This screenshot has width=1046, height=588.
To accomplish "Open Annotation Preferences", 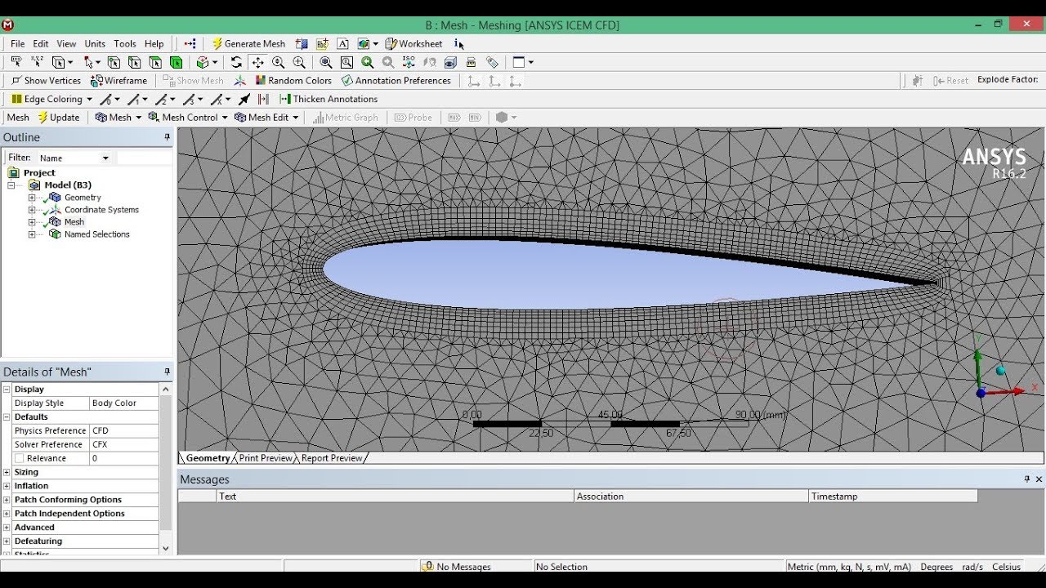I will point(396,81).
